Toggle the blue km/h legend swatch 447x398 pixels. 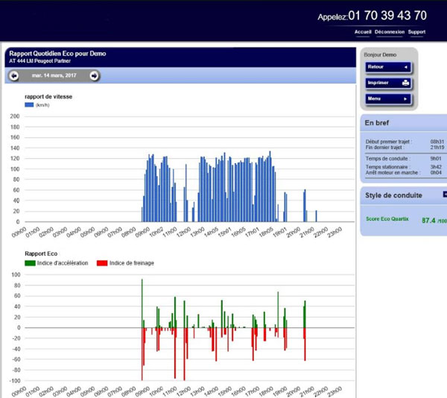pyautogui.click(x=29, y=105)
